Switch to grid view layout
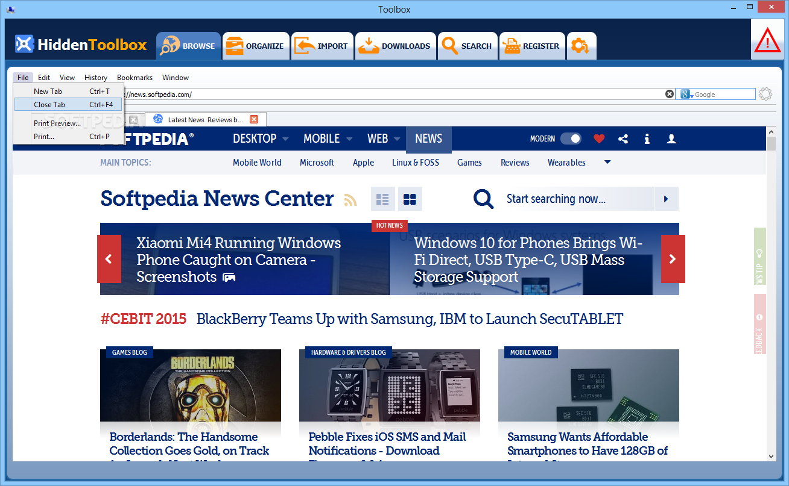The width and height of the screenshot is (789, 486). pyautogui.click(x=410, y=199)
